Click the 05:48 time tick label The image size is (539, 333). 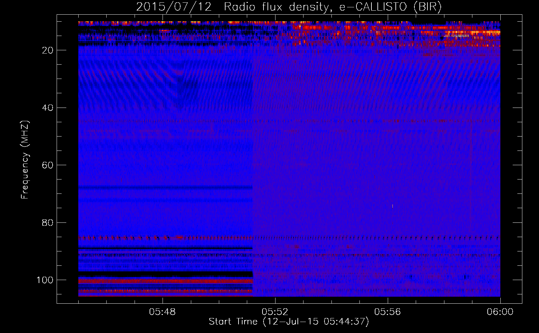163,312
